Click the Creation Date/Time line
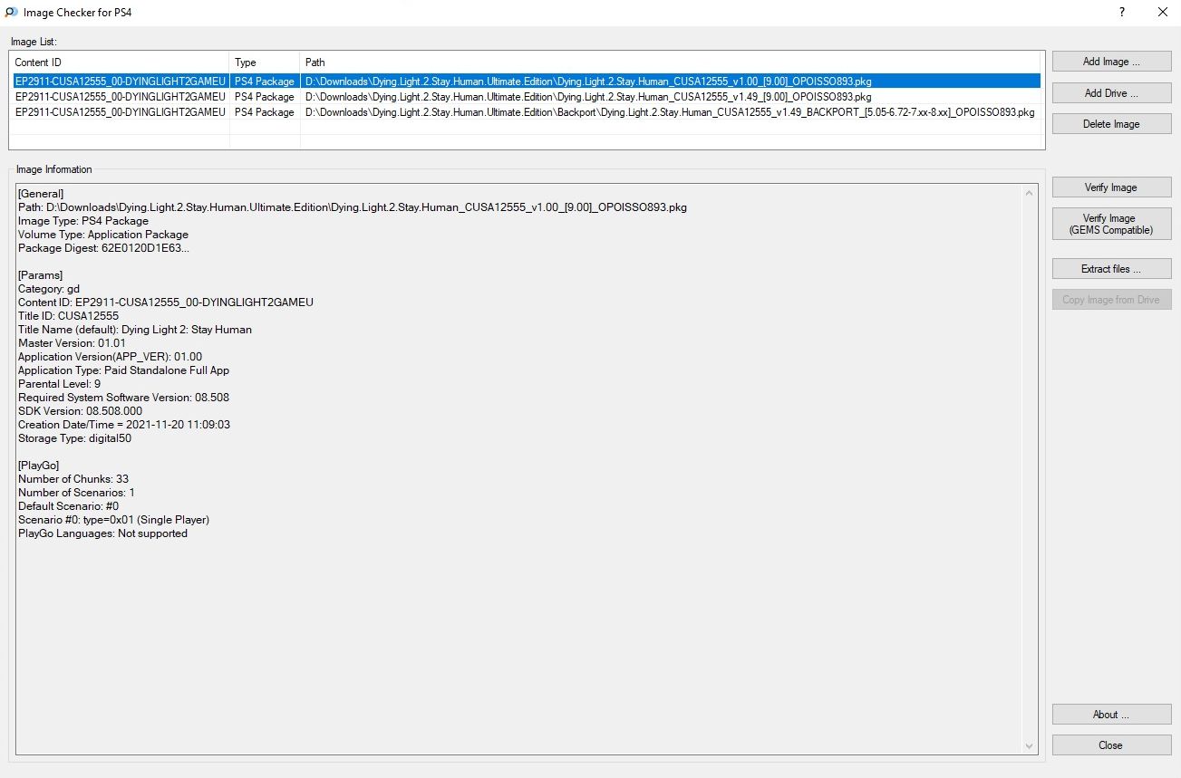The image size is (1181, 778). [x=124, y=425]
